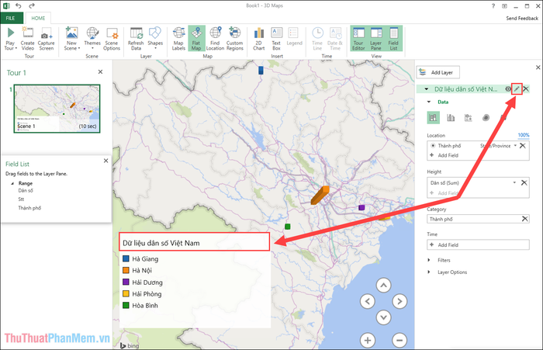
Task: Click Create Video button
Action: point(28,39)
